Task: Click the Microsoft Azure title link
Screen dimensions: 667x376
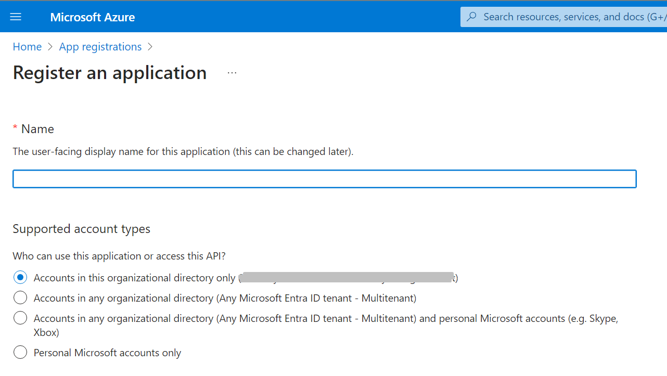Action: point(93,17)
